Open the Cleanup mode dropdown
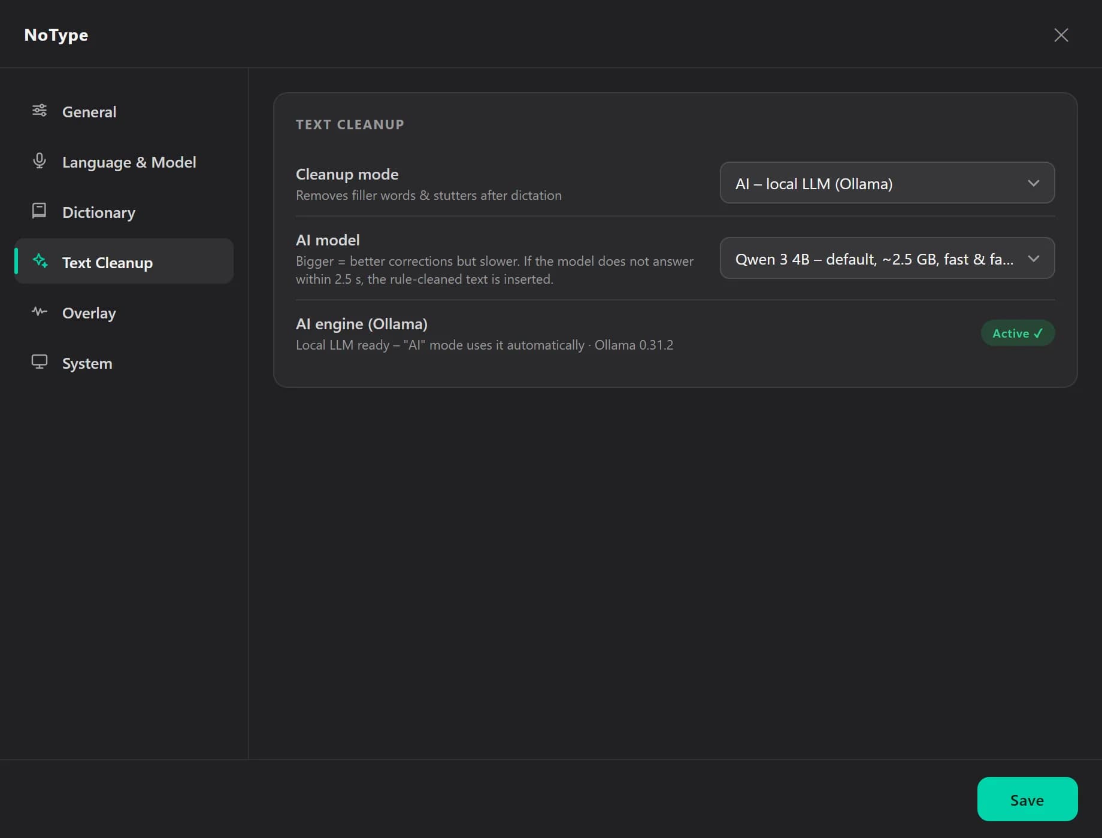 (x=887, y=183)
